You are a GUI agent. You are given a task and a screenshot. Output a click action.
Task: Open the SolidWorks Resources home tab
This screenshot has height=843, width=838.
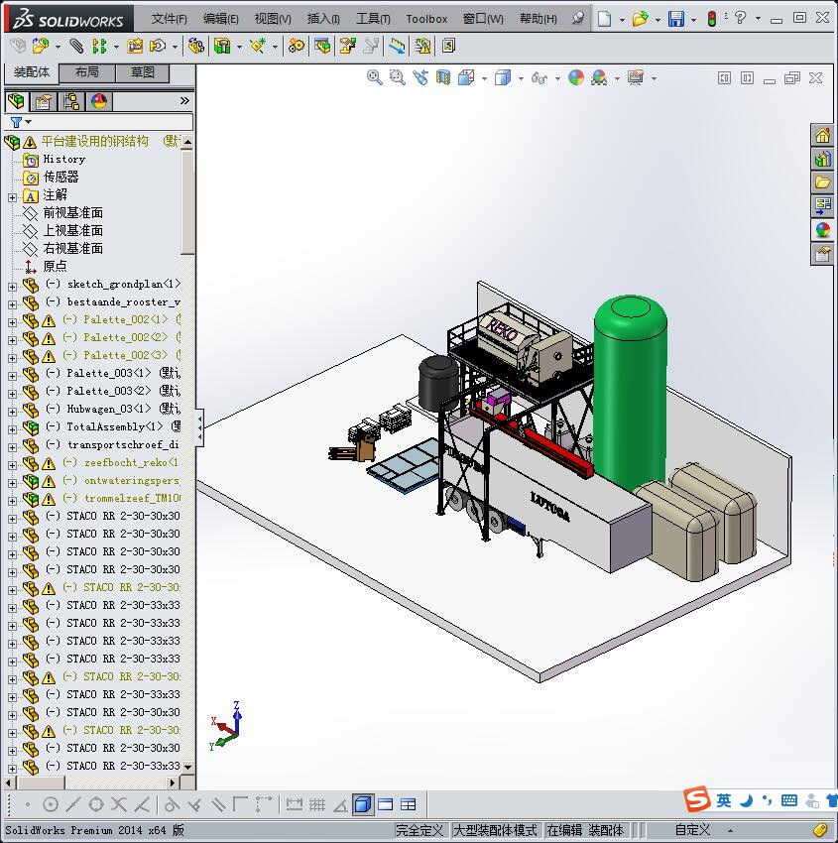coord(822,136)
